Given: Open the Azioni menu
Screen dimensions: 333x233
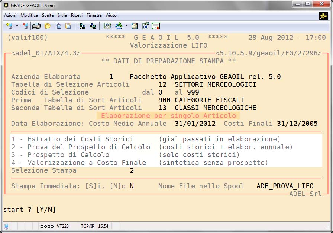Looking at the screenshot, I should [10, 15].
